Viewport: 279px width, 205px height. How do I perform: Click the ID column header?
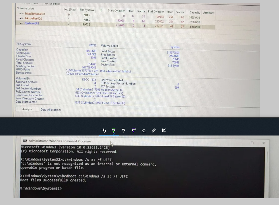click(101, 10)
